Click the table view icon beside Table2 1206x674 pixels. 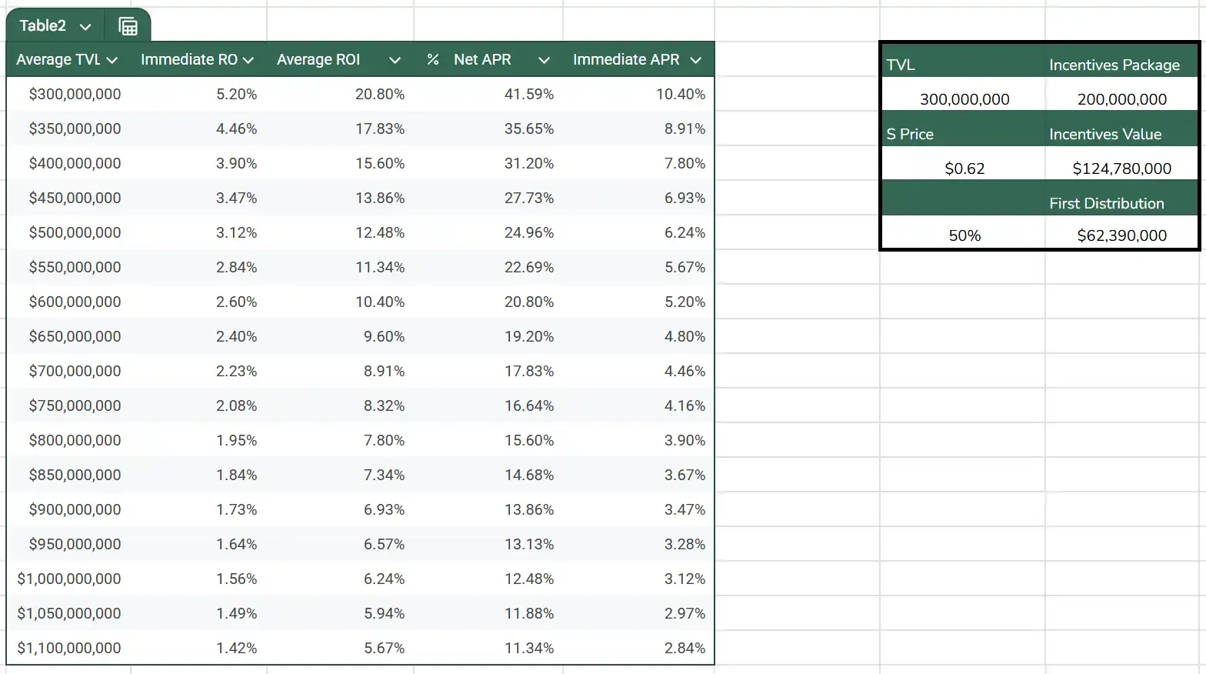[x=128, y=26]
